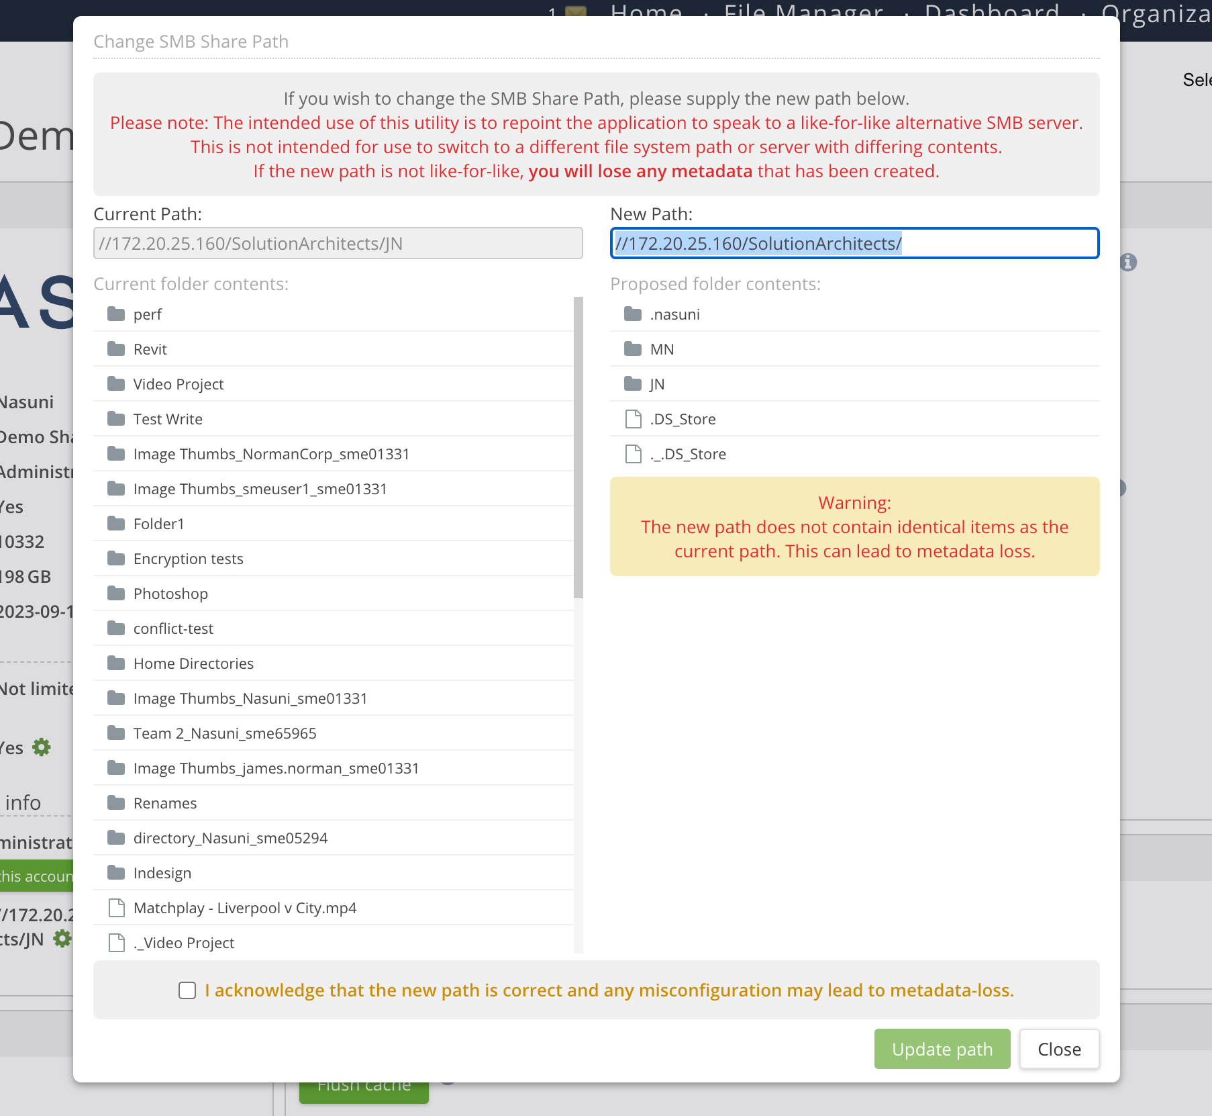Click the .DS_Store file icon
This screenshot has height=1116, width=1212.
[633, 419]
